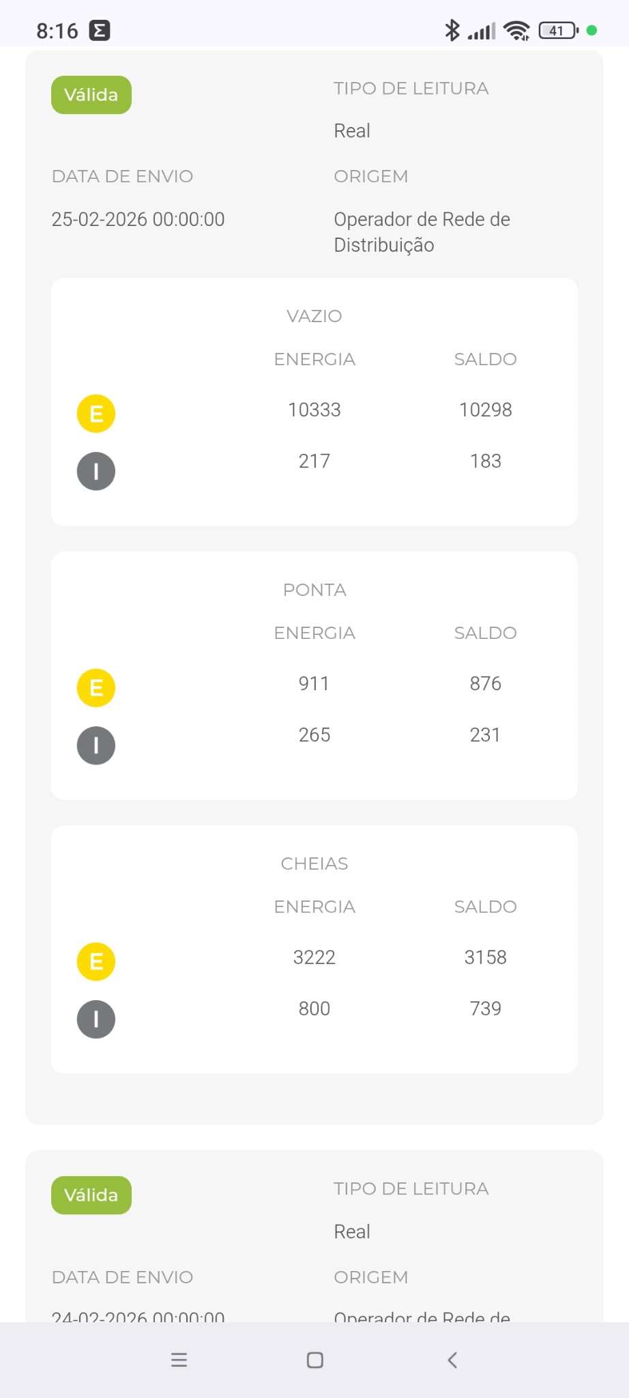This screenshot has height=1398, width=629.
Task: Tap the Wi-Fi status bar icon
Action: [x=516, y=30]
